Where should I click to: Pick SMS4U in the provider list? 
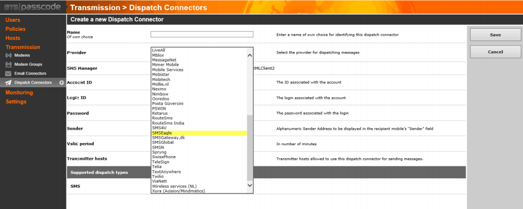click(159, 128)
